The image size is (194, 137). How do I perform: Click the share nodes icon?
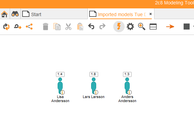point(29,27)
